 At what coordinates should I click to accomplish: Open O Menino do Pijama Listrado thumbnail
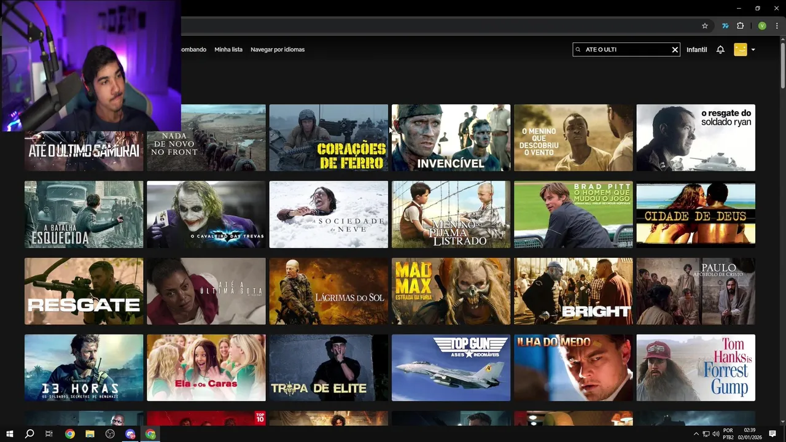[451, 214]
